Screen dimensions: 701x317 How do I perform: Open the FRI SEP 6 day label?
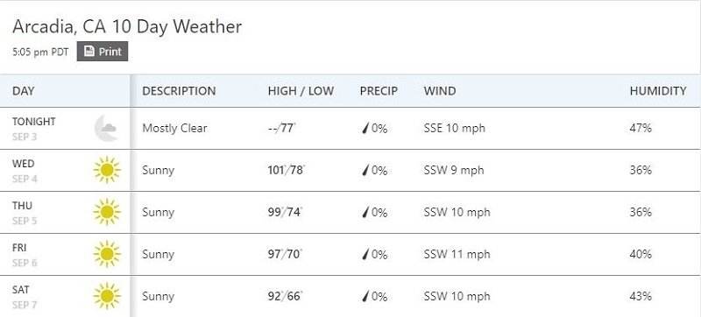pos(25,255)
